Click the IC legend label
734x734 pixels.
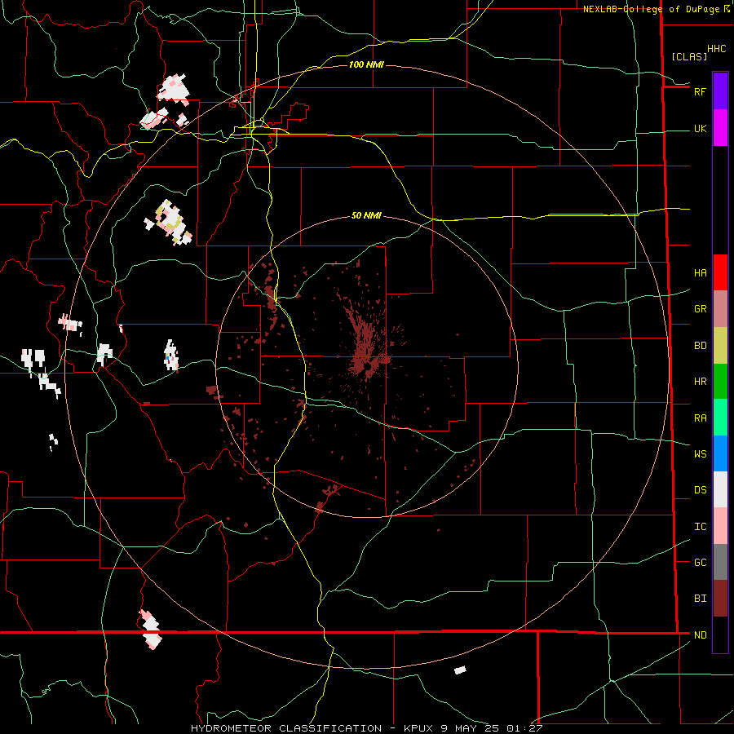click(x=700, y=527)
